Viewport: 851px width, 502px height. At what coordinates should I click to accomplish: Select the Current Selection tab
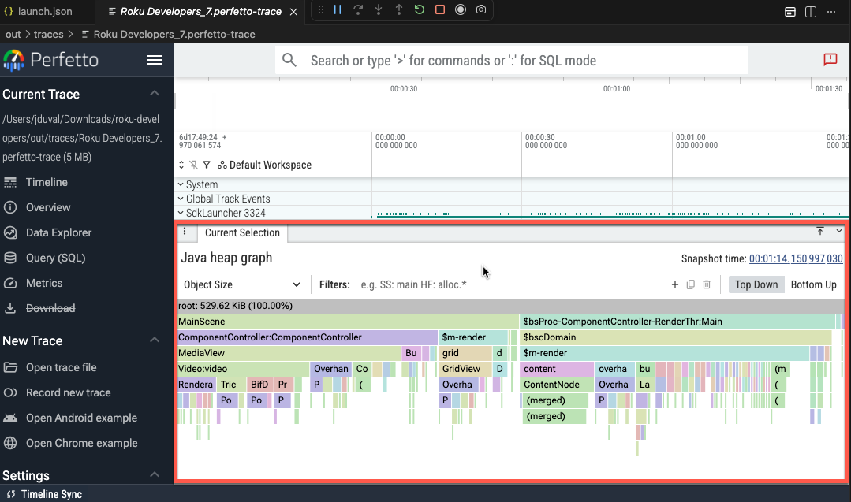click(242, 232)
